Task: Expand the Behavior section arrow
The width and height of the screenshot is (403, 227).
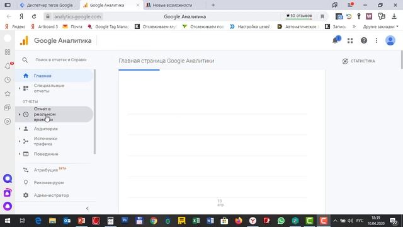Action: tap(20, 154)
